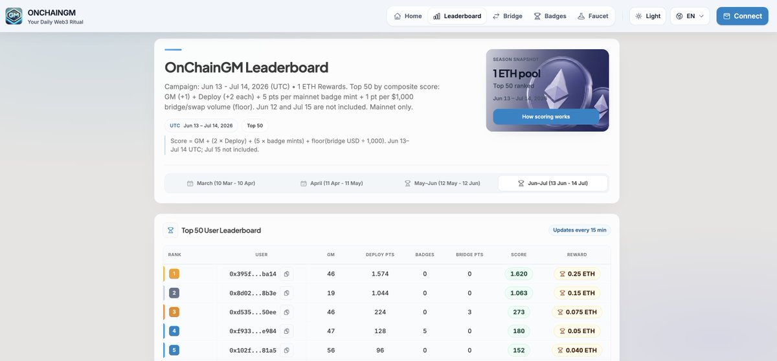The width and height of the screenshot is (777, 361).
Task: Click the BRIDGE PTS column header
Action: tap(469, 255)
